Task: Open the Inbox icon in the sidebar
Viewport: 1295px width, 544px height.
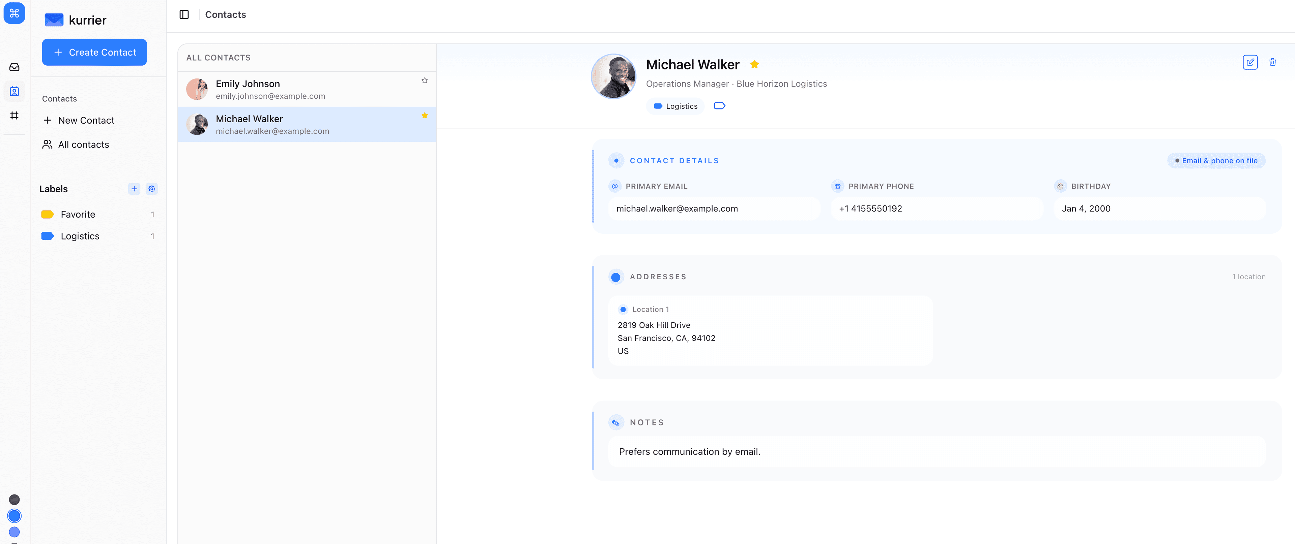Action: point(14,67)
